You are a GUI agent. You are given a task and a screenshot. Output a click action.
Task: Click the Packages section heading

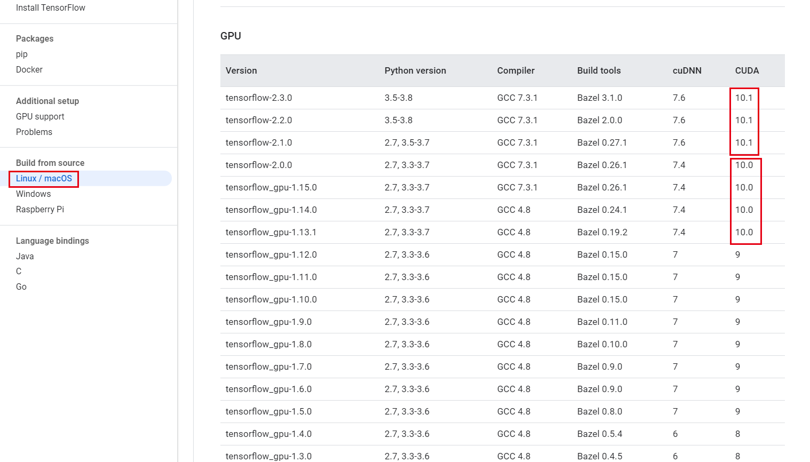point(35,39)
